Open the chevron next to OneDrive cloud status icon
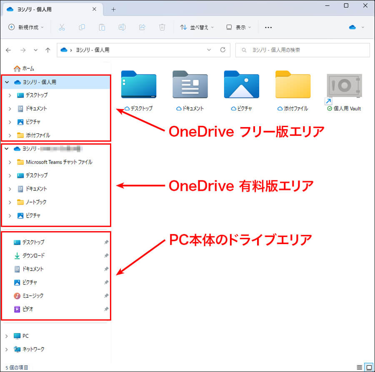 363,27
